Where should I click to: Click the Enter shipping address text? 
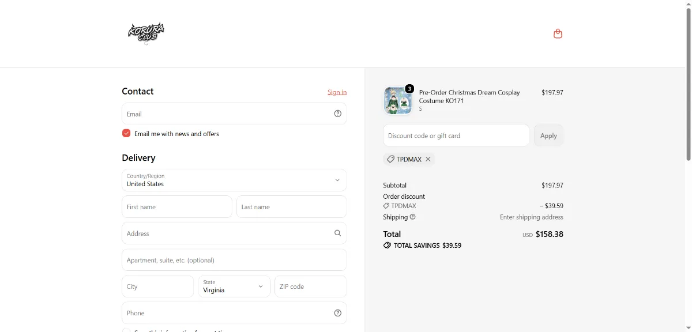point(532,217)
